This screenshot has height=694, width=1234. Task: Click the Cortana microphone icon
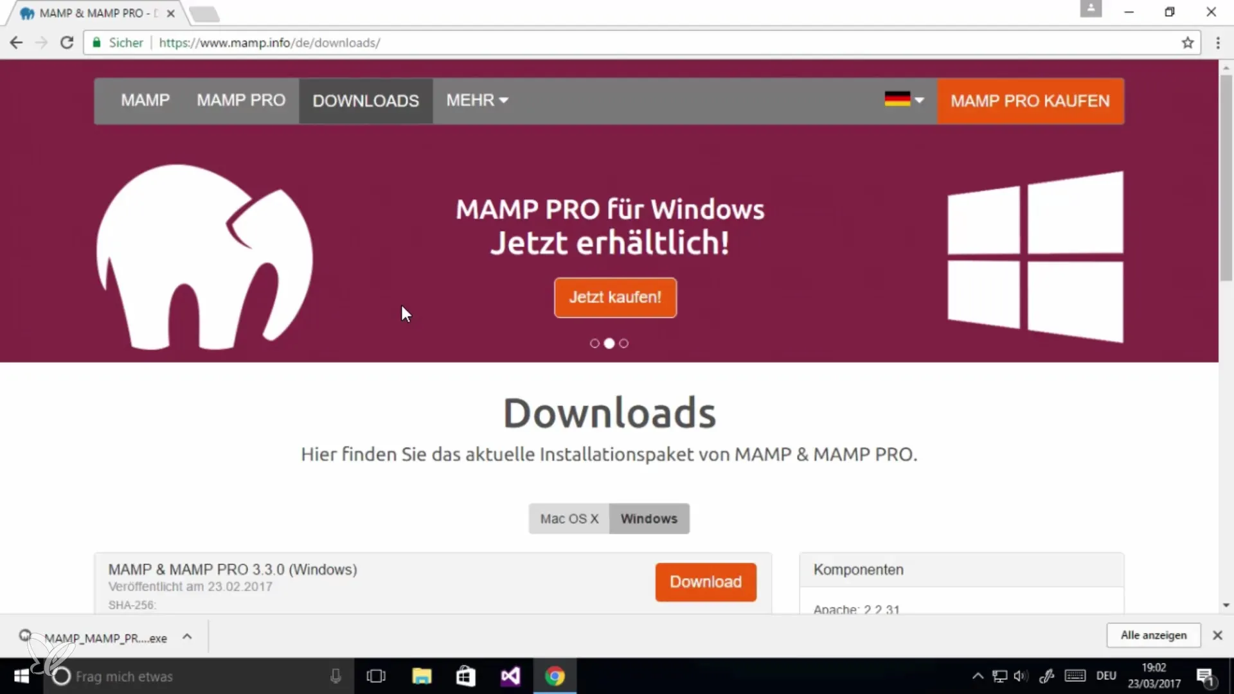335,676
